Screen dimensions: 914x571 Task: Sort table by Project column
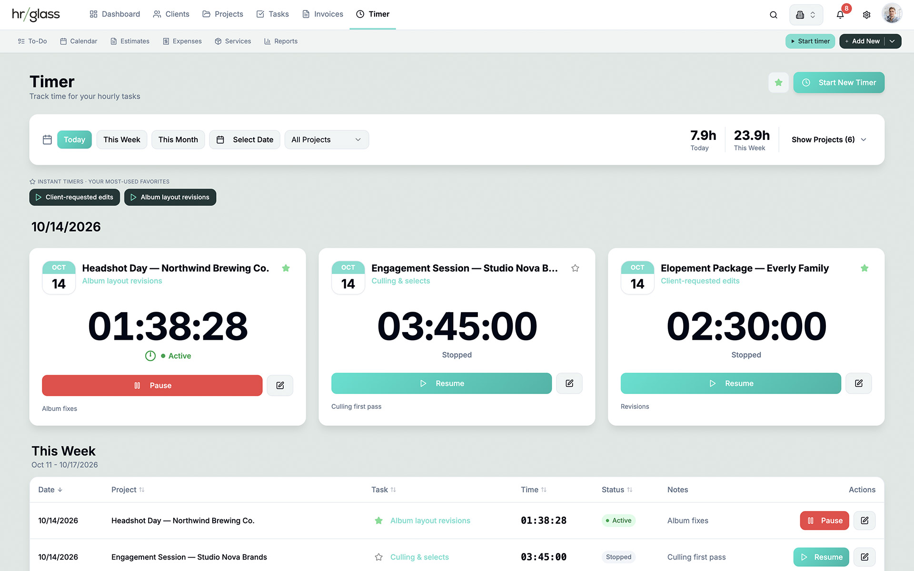[x=128, y=490]
